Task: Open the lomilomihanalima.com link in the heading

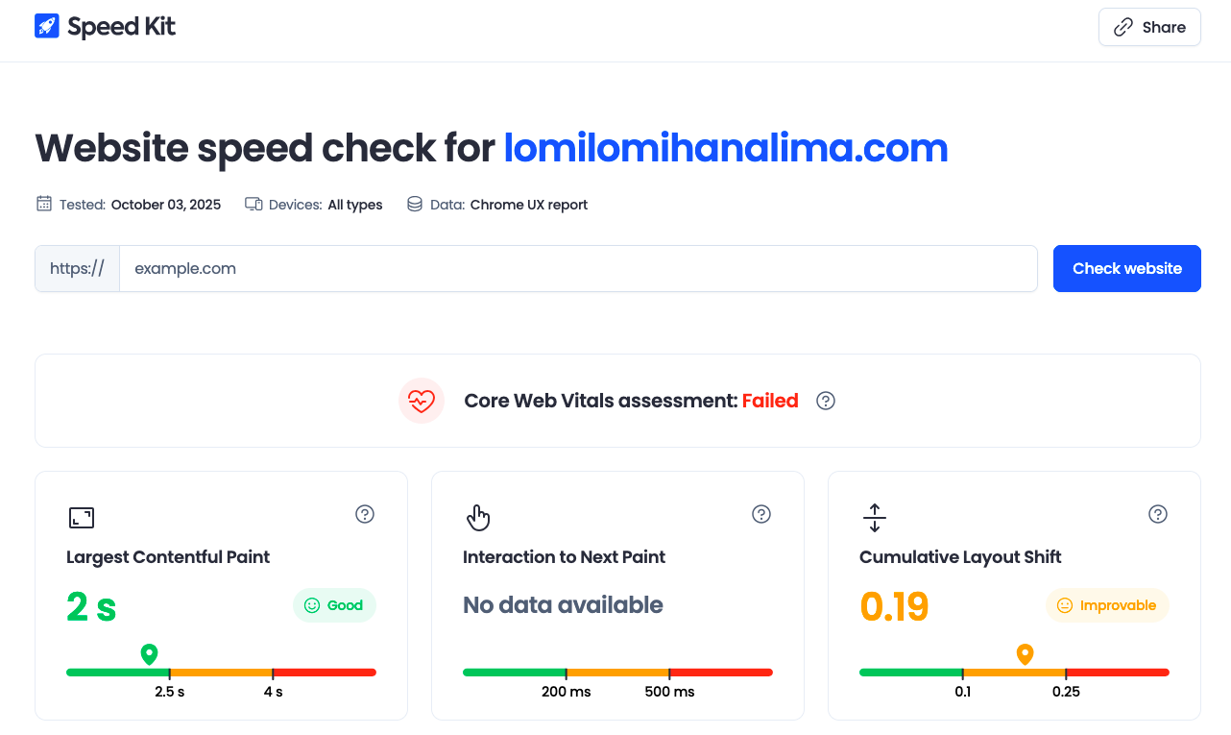Action: [726, 148]
